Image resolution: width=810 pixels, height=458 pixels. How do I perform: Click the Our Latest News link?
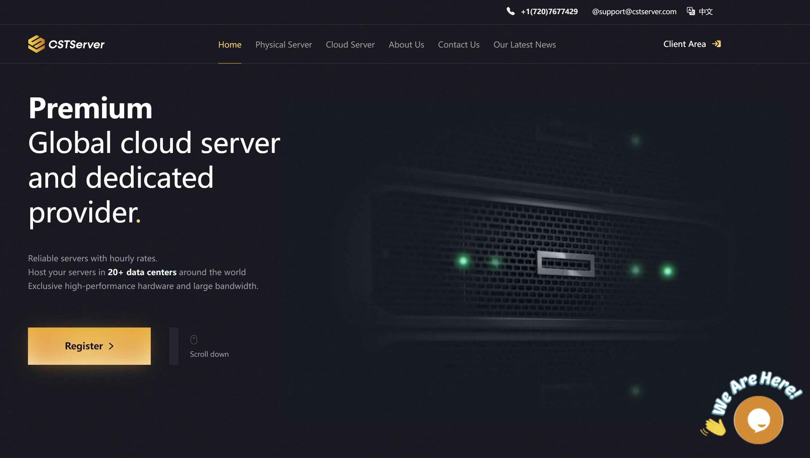click(x=524, y=44)
